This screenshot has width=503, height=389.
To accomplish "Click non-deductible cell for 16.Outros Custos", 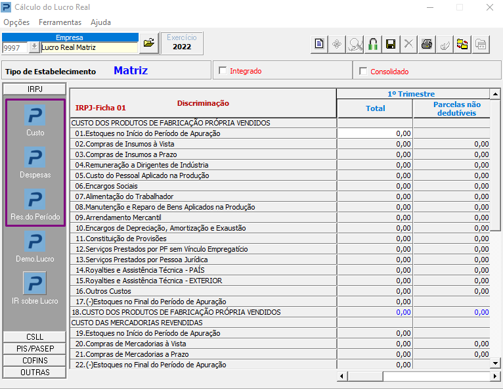I will (452, 291).
